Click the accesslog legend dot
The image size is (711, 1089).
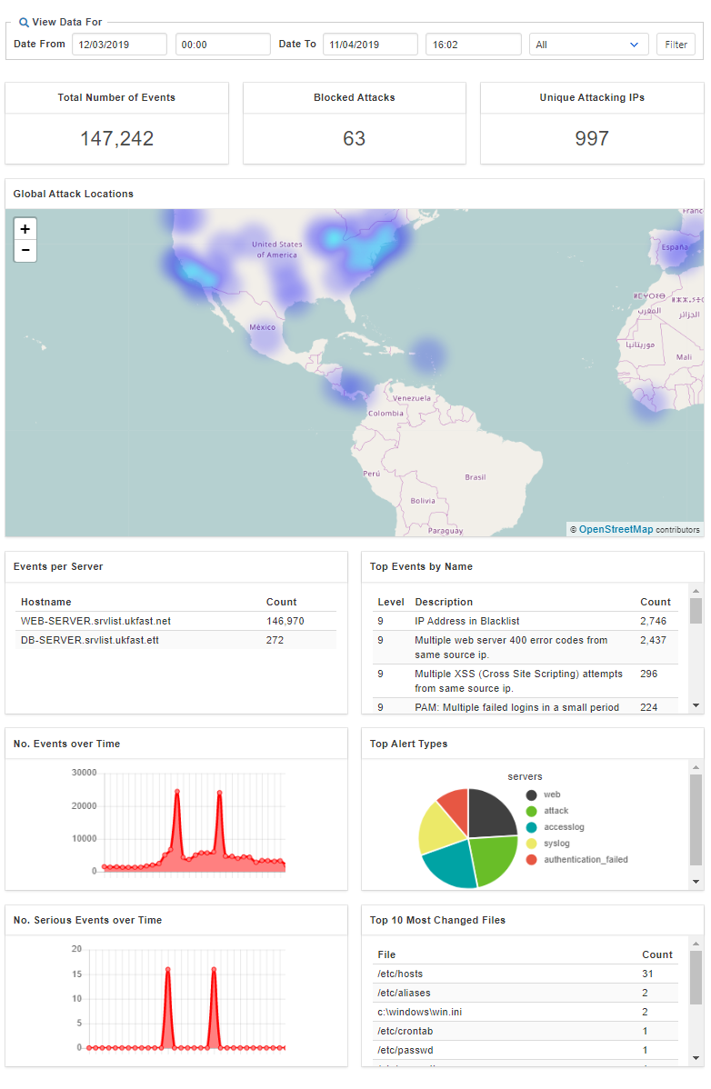coord(531,827)
